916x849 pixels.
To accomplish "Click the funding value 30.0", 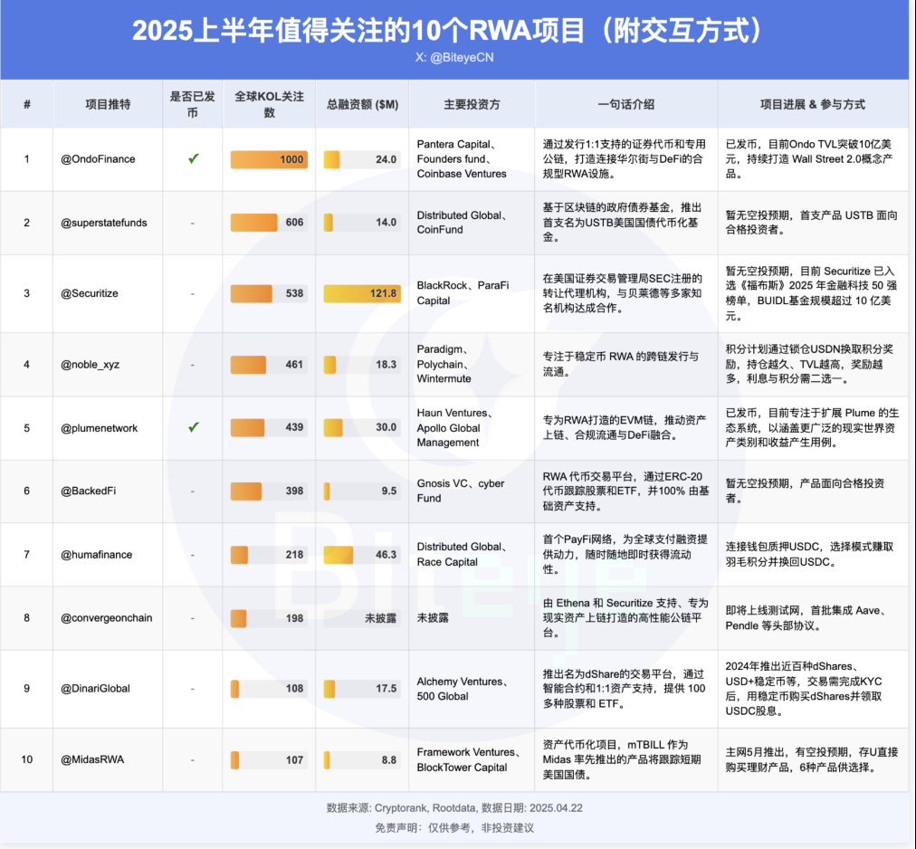I will [x=386, y=427].
